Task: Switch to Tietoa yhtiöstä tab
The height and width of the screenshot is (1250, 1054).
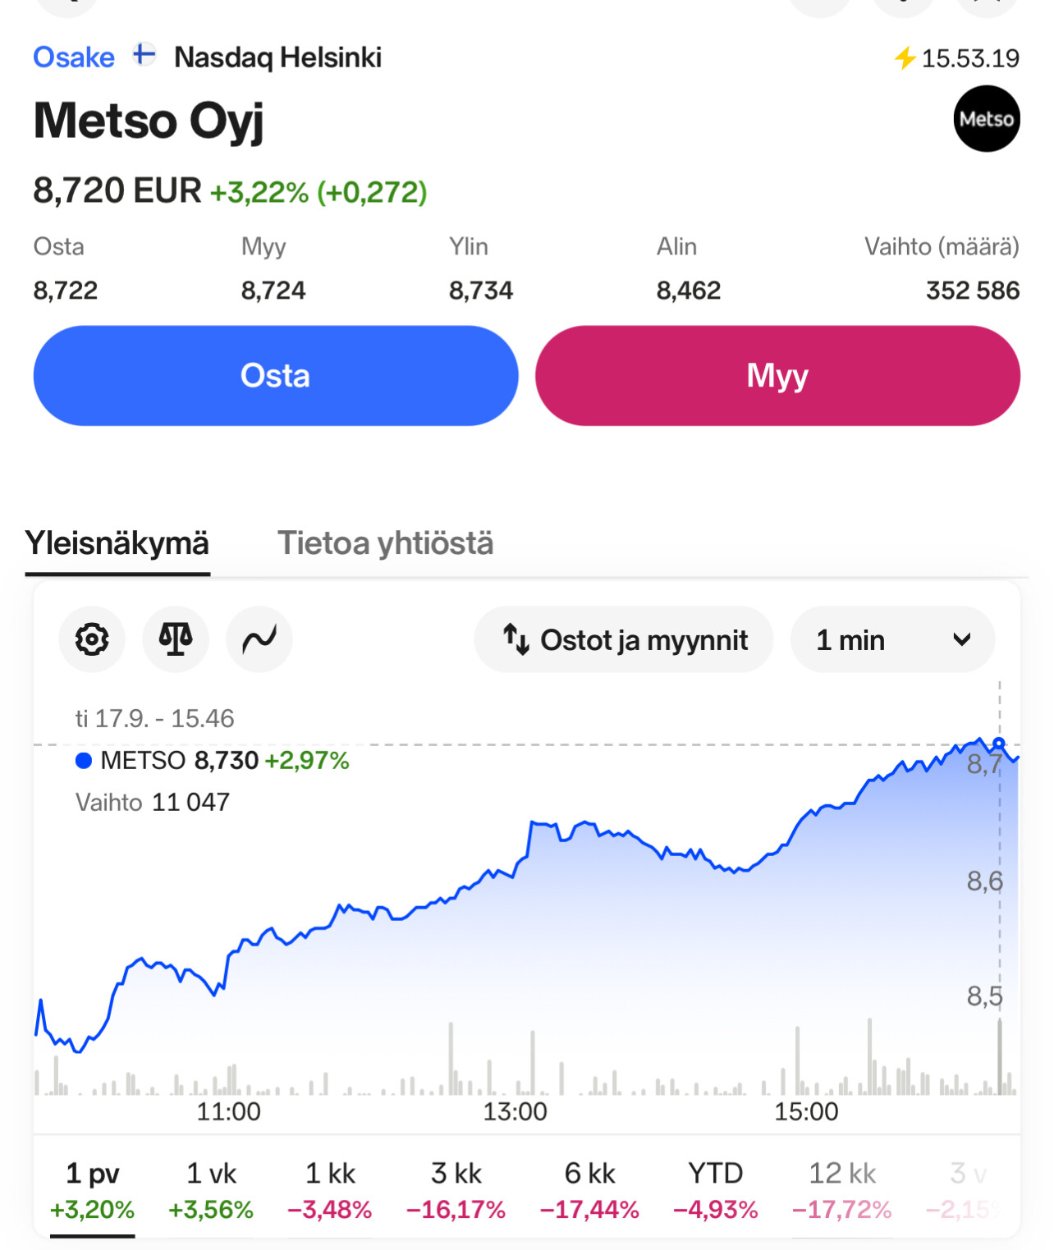Action: point(385,543)
